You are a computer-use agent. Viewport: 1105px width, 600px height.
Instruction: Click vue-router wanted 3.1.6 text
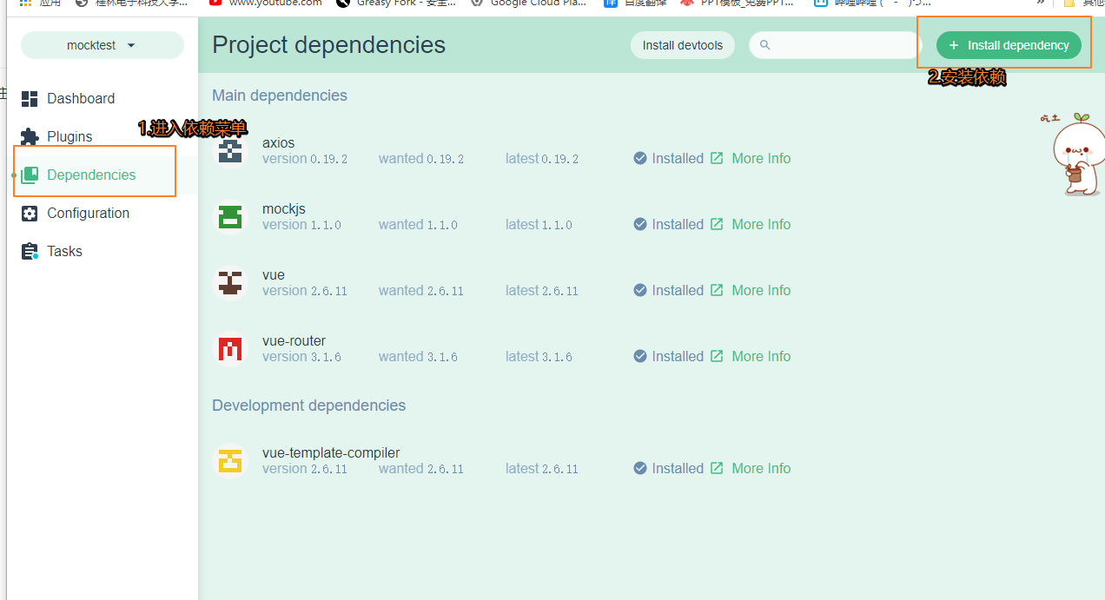tap(418, 357)
